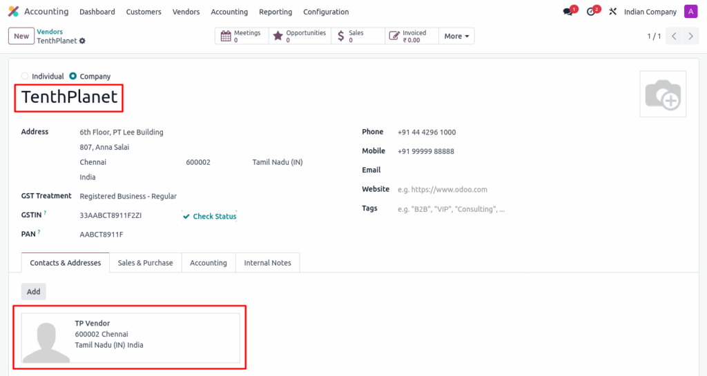Open the TP Vendor contact card
Viewport: 707px width, 376px height.
tap(130, 338)
